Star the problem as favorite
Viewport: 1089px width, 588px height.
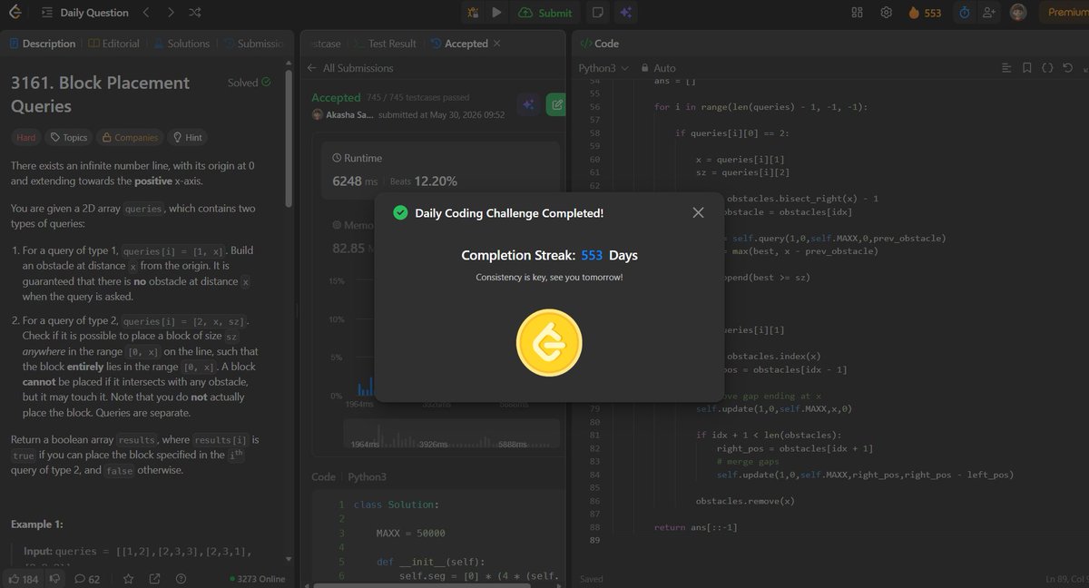(x=128, y=578)
